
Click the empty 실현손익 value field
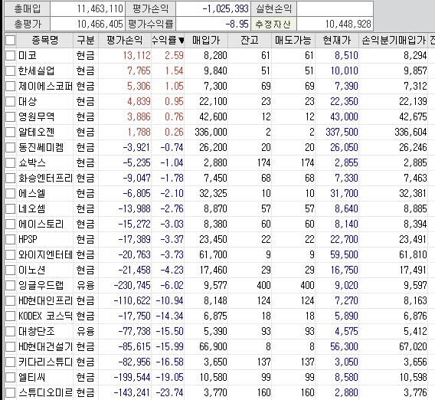[x=335, y=9]
